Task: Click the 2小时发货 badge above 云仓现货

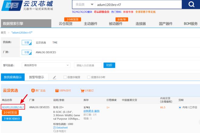Action: coord(72,19)
